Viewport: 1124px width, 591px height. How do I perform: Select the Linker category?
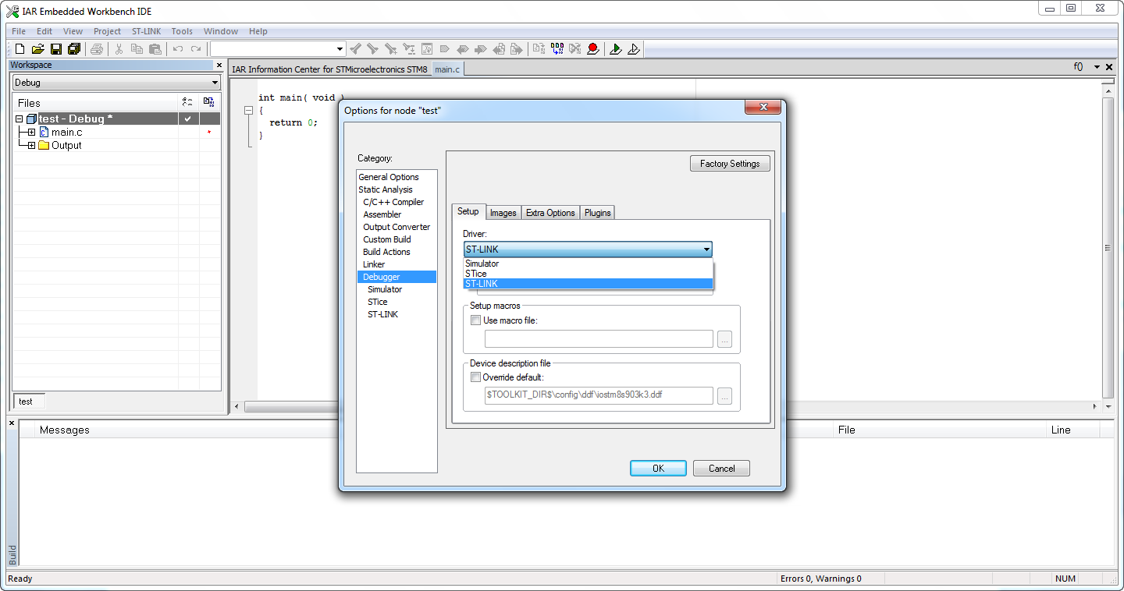[x=374, y=264]
